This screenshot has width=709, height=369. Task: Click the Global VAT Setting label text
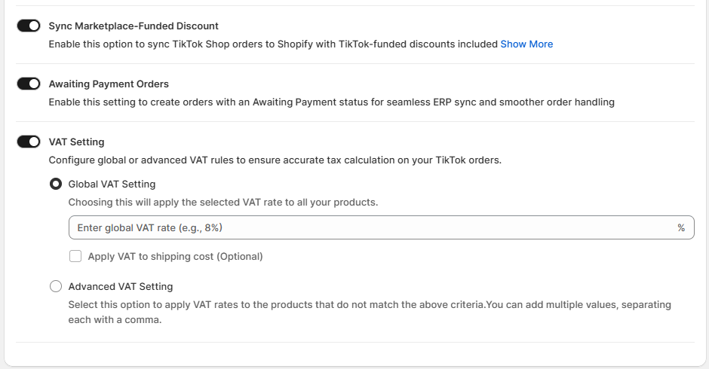112,184
